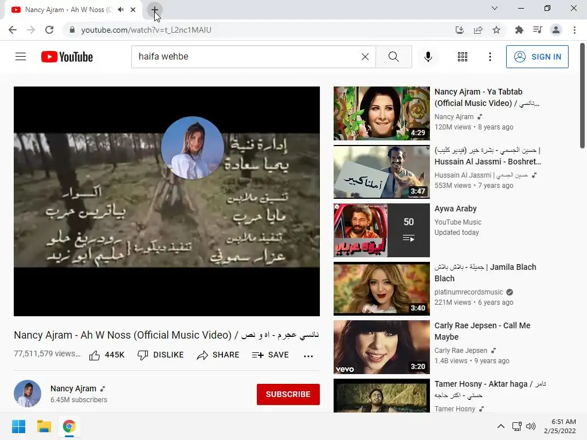
Task: Open Nancy Ajram - Ya Tabtab title
Action: (x=486, y=97)
